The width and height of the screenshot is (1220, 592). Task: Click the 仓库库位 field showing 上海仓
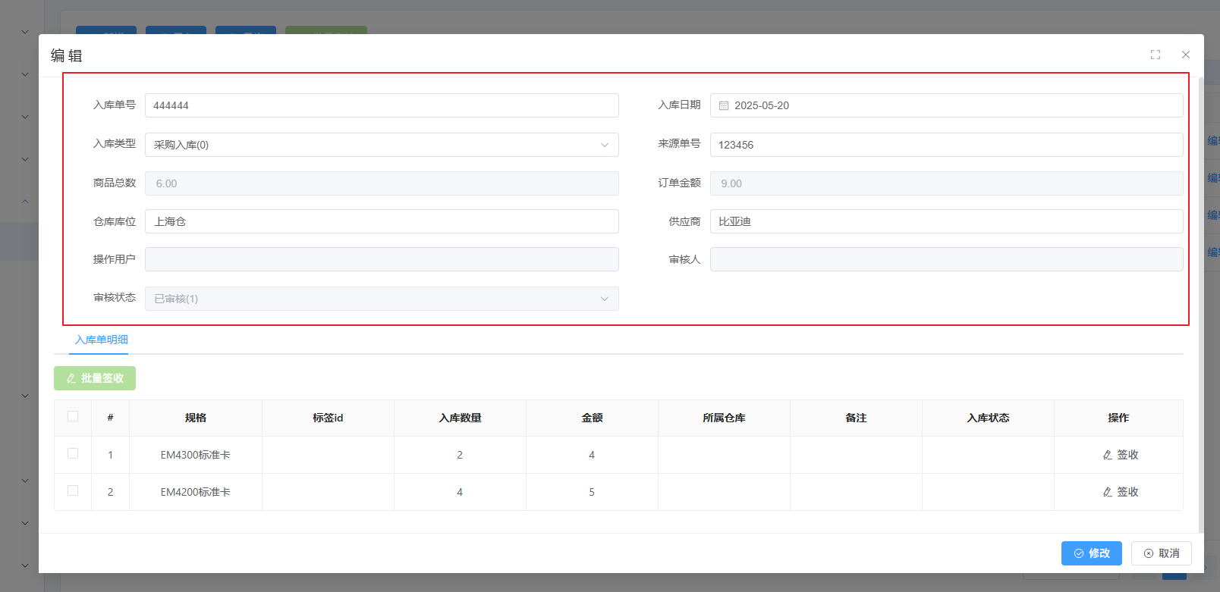(x=382, y=221)
